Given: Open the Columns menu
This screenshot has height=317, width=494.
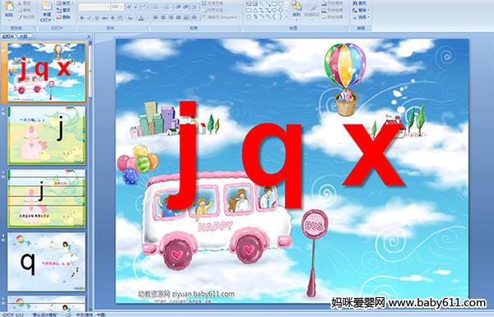Looking at the screenshot, I should point(194,17).
